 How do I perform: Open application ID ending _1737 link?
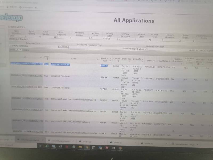tap(27, 109)
